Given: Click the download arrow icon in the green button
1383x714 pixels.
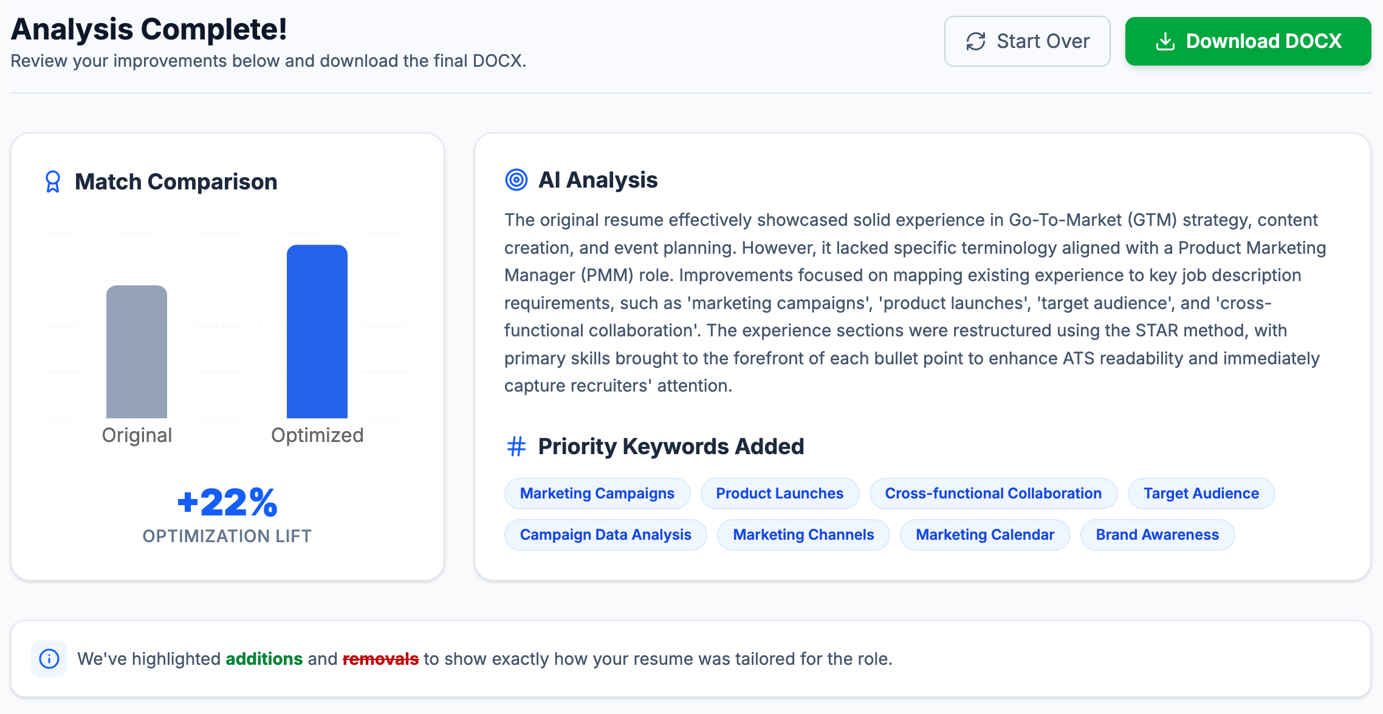Looking at the screenshot, I should point(1165,41).
